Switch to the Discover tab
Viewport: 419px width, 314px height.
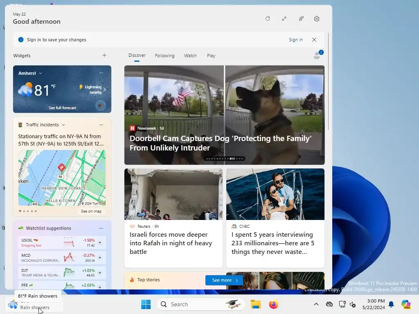point(137,55)
